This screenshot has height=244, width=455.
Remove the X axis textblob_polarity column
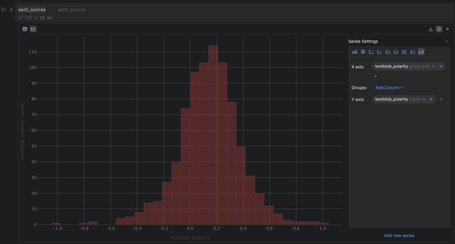tap(441, 67)
